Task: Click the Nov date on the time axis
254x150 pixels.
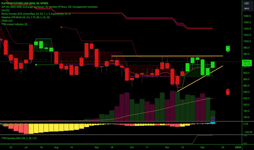Action: [167, 147]
